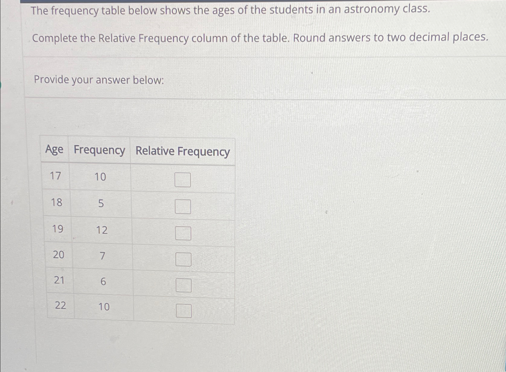The width and height of the screenshot is (506, 372).
Task: Click the frequency value 12 for age 19
Action: point(102,230)
